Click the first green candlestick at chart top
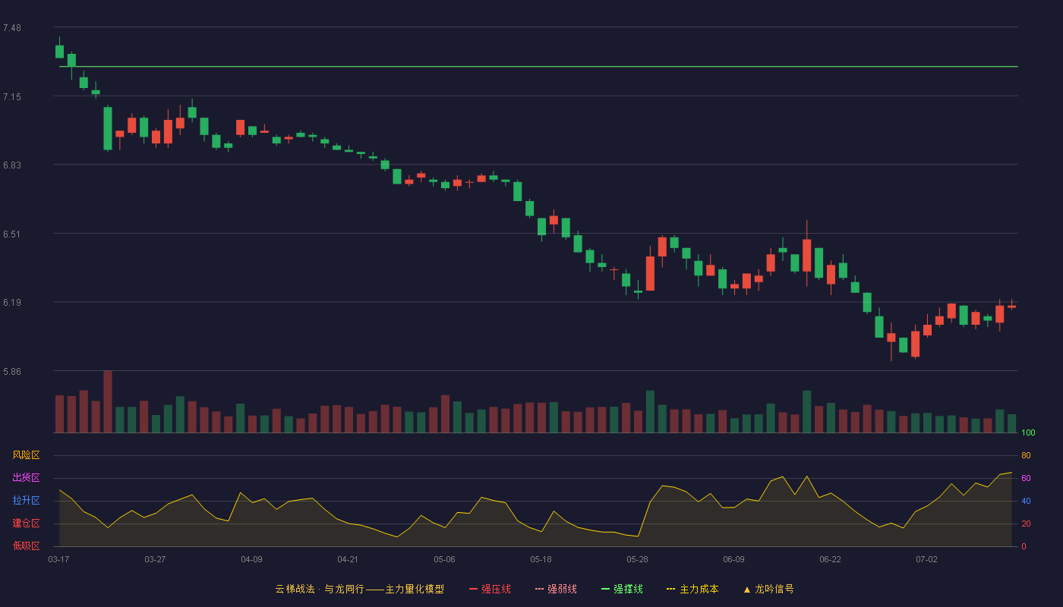 pyautogui.click(x=59, y=51)
